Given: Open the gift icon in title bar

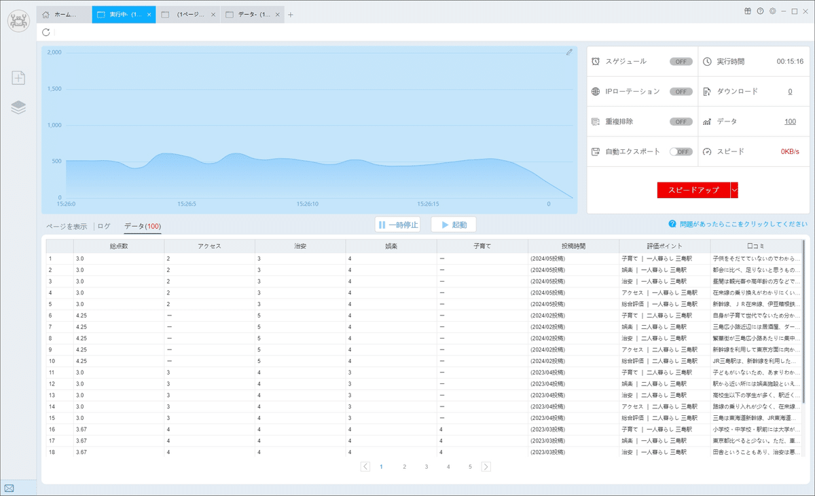Looking at the screenshot, I should (747, 11).
